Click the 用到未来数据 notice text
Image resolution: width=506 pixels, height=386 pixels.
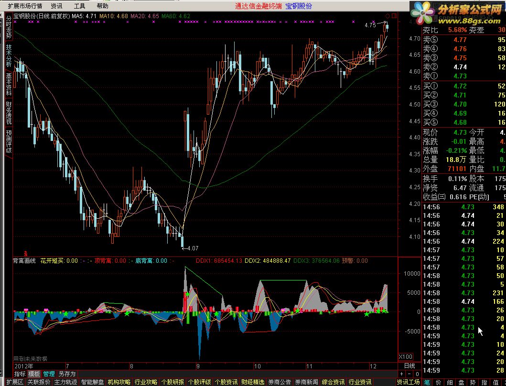click(30, 359)
